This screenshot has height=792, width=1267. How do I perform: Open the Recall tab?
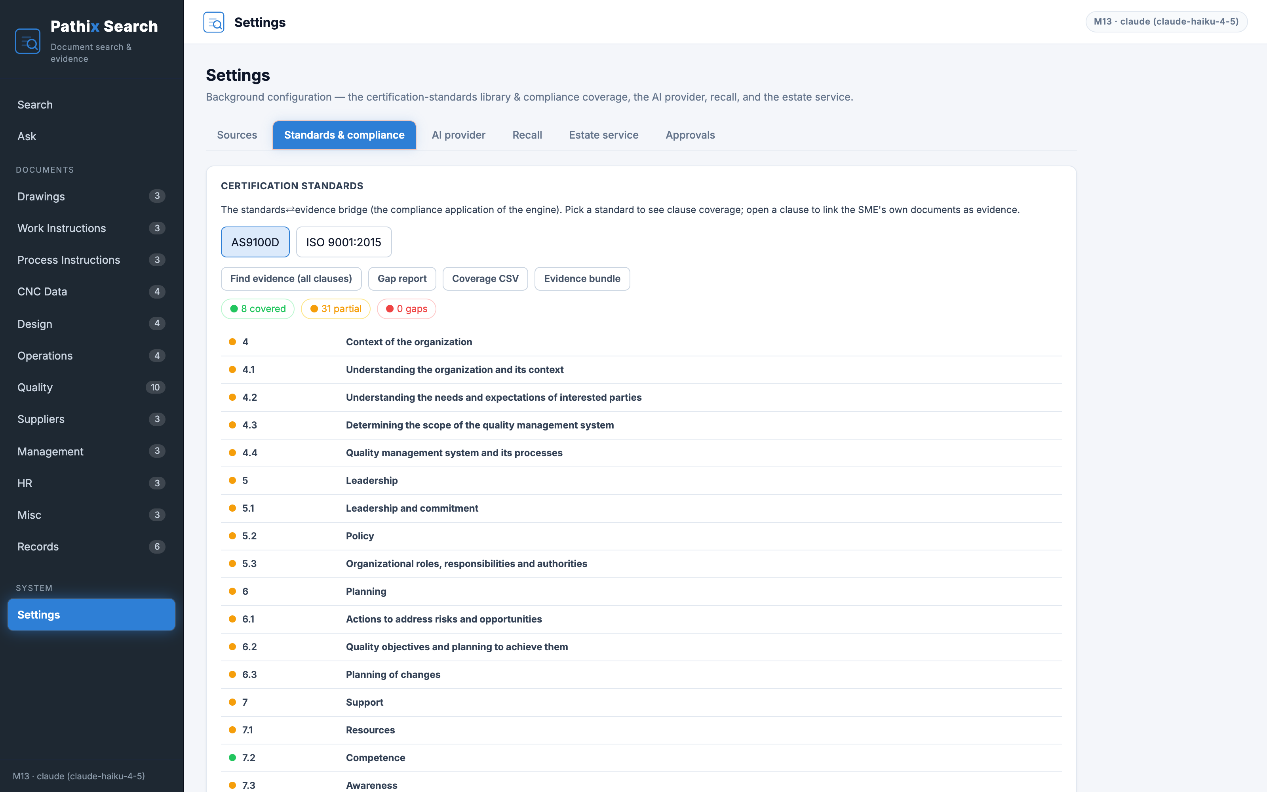(527, 135)
